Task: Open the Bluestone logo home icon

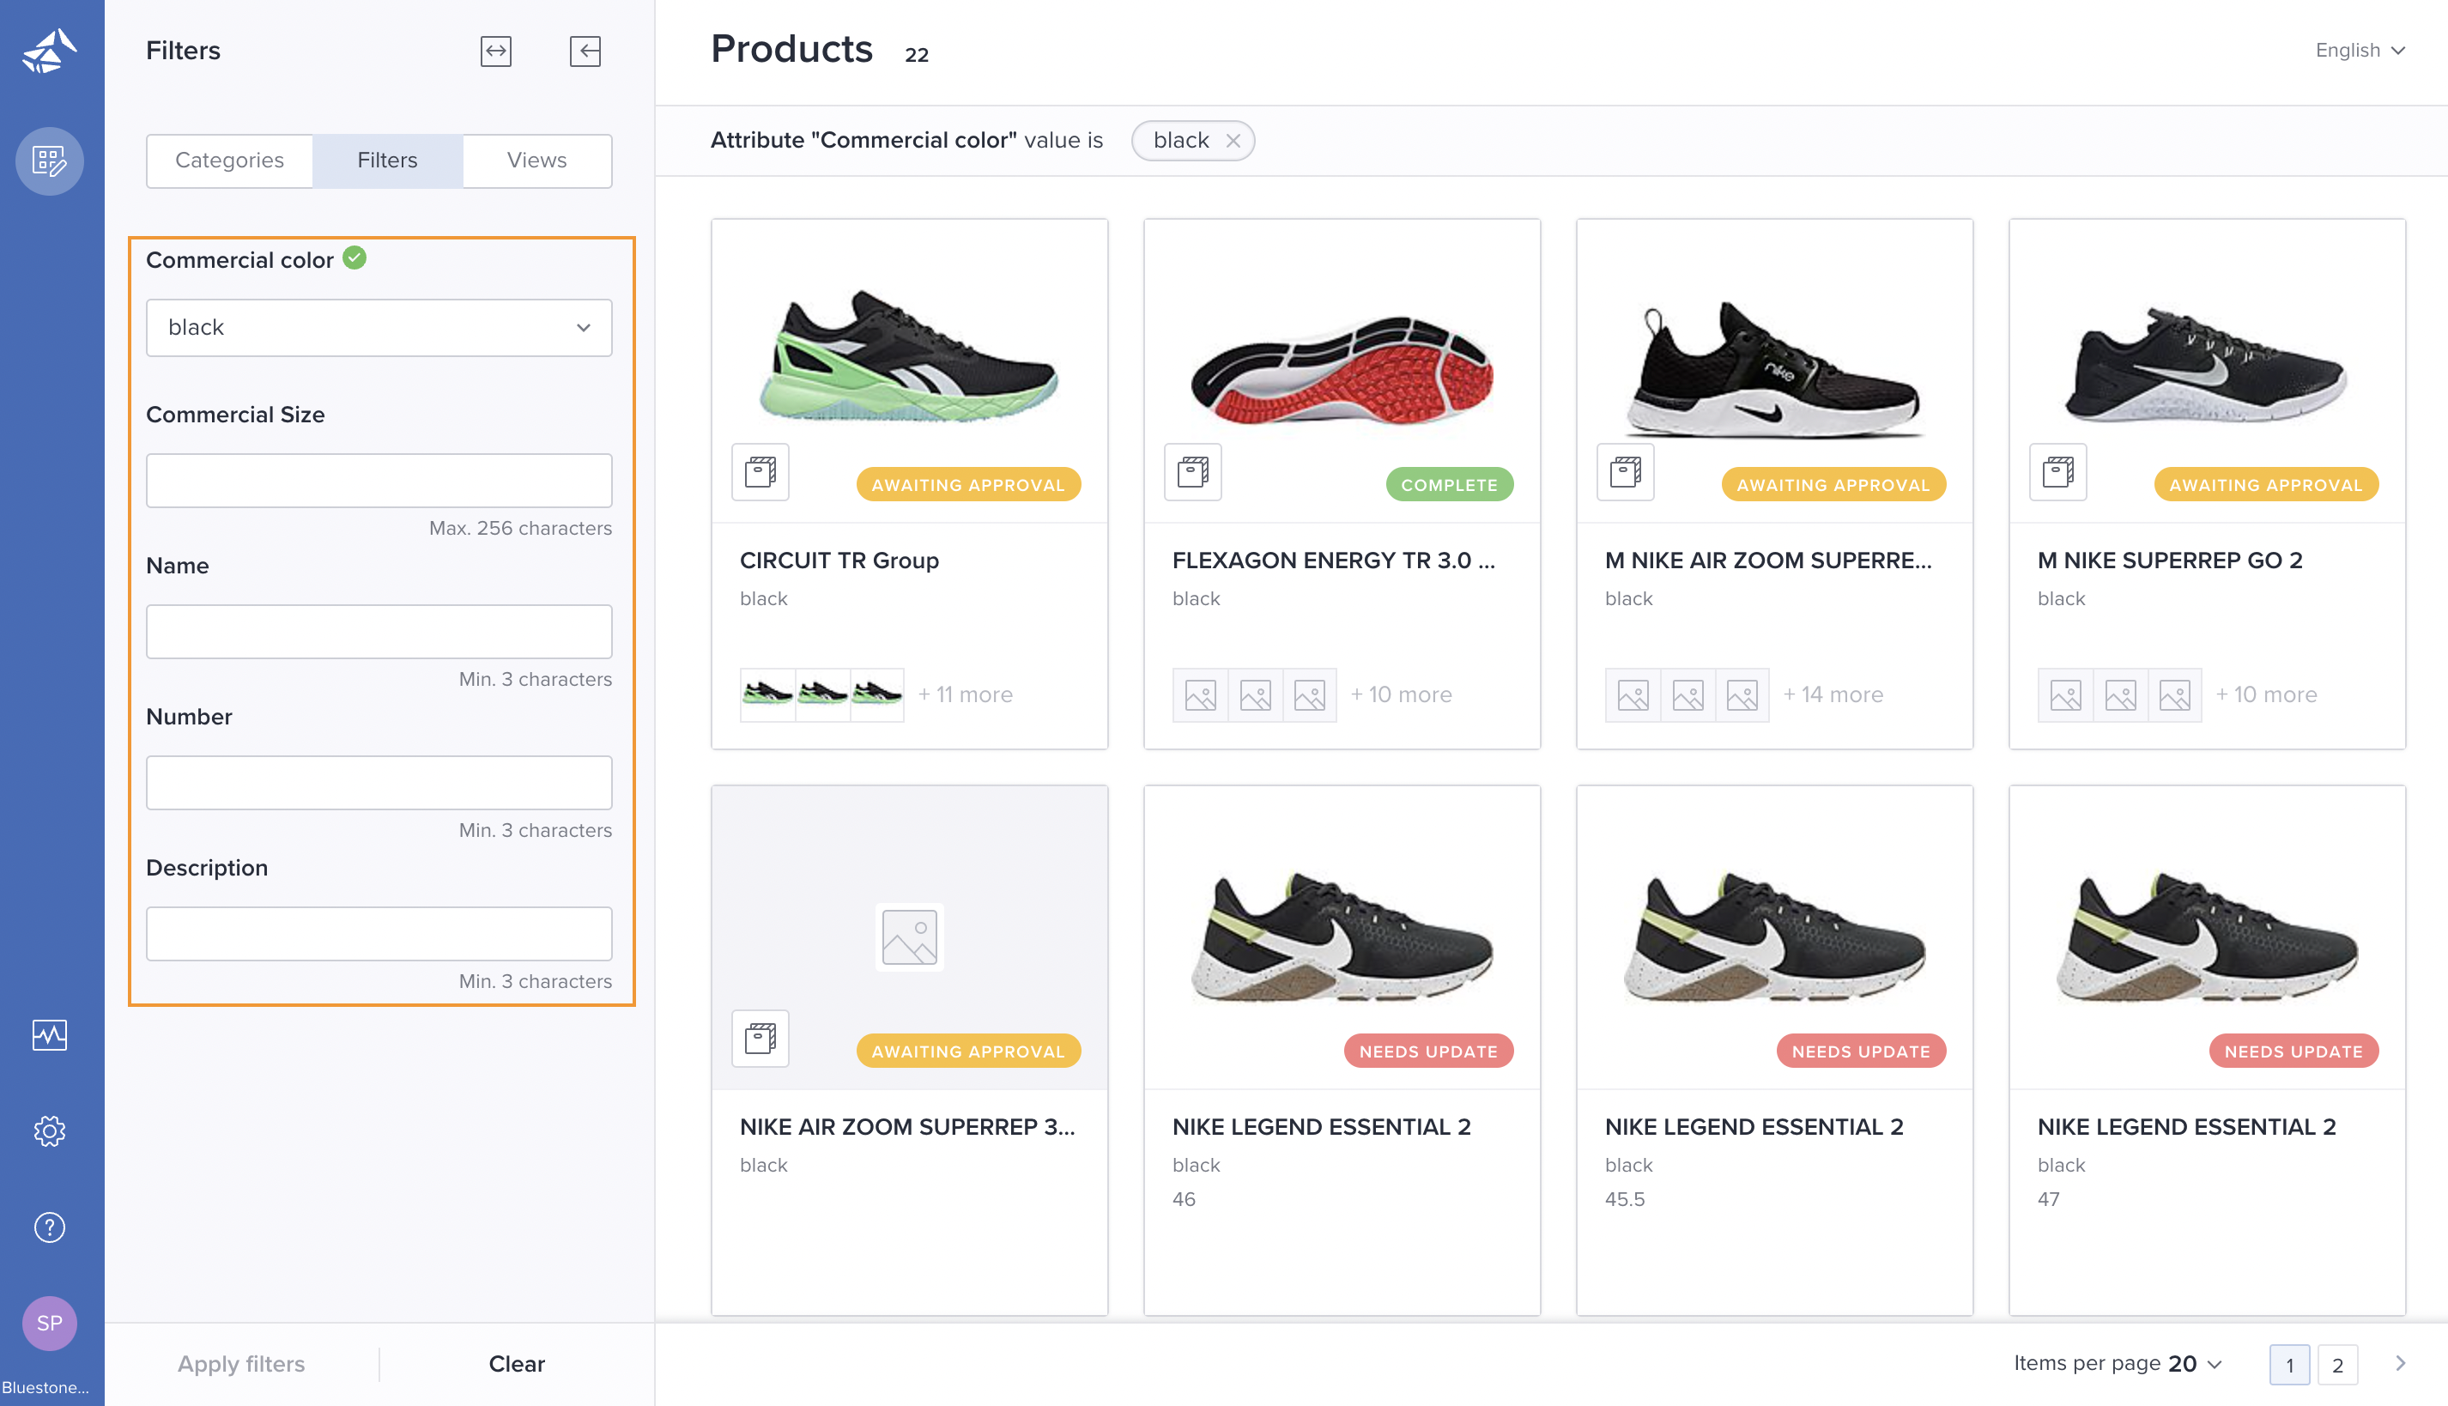Action: click(49, 50)
